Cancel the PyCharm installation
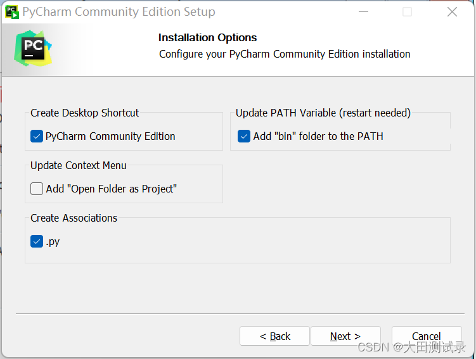Screen dimensions: 476x359 tap(426, 336)
